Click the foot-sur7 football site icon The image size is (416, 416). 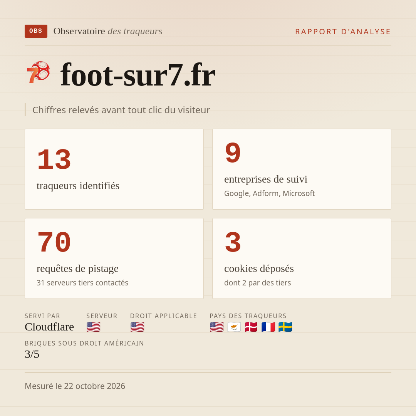[38, 73]
